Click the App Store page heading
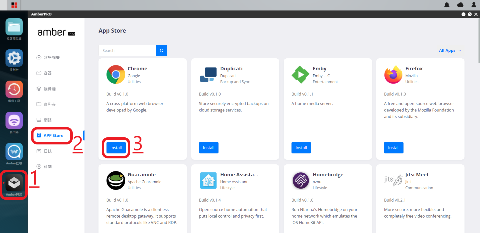The image size is (480, 233). (112, 31)
